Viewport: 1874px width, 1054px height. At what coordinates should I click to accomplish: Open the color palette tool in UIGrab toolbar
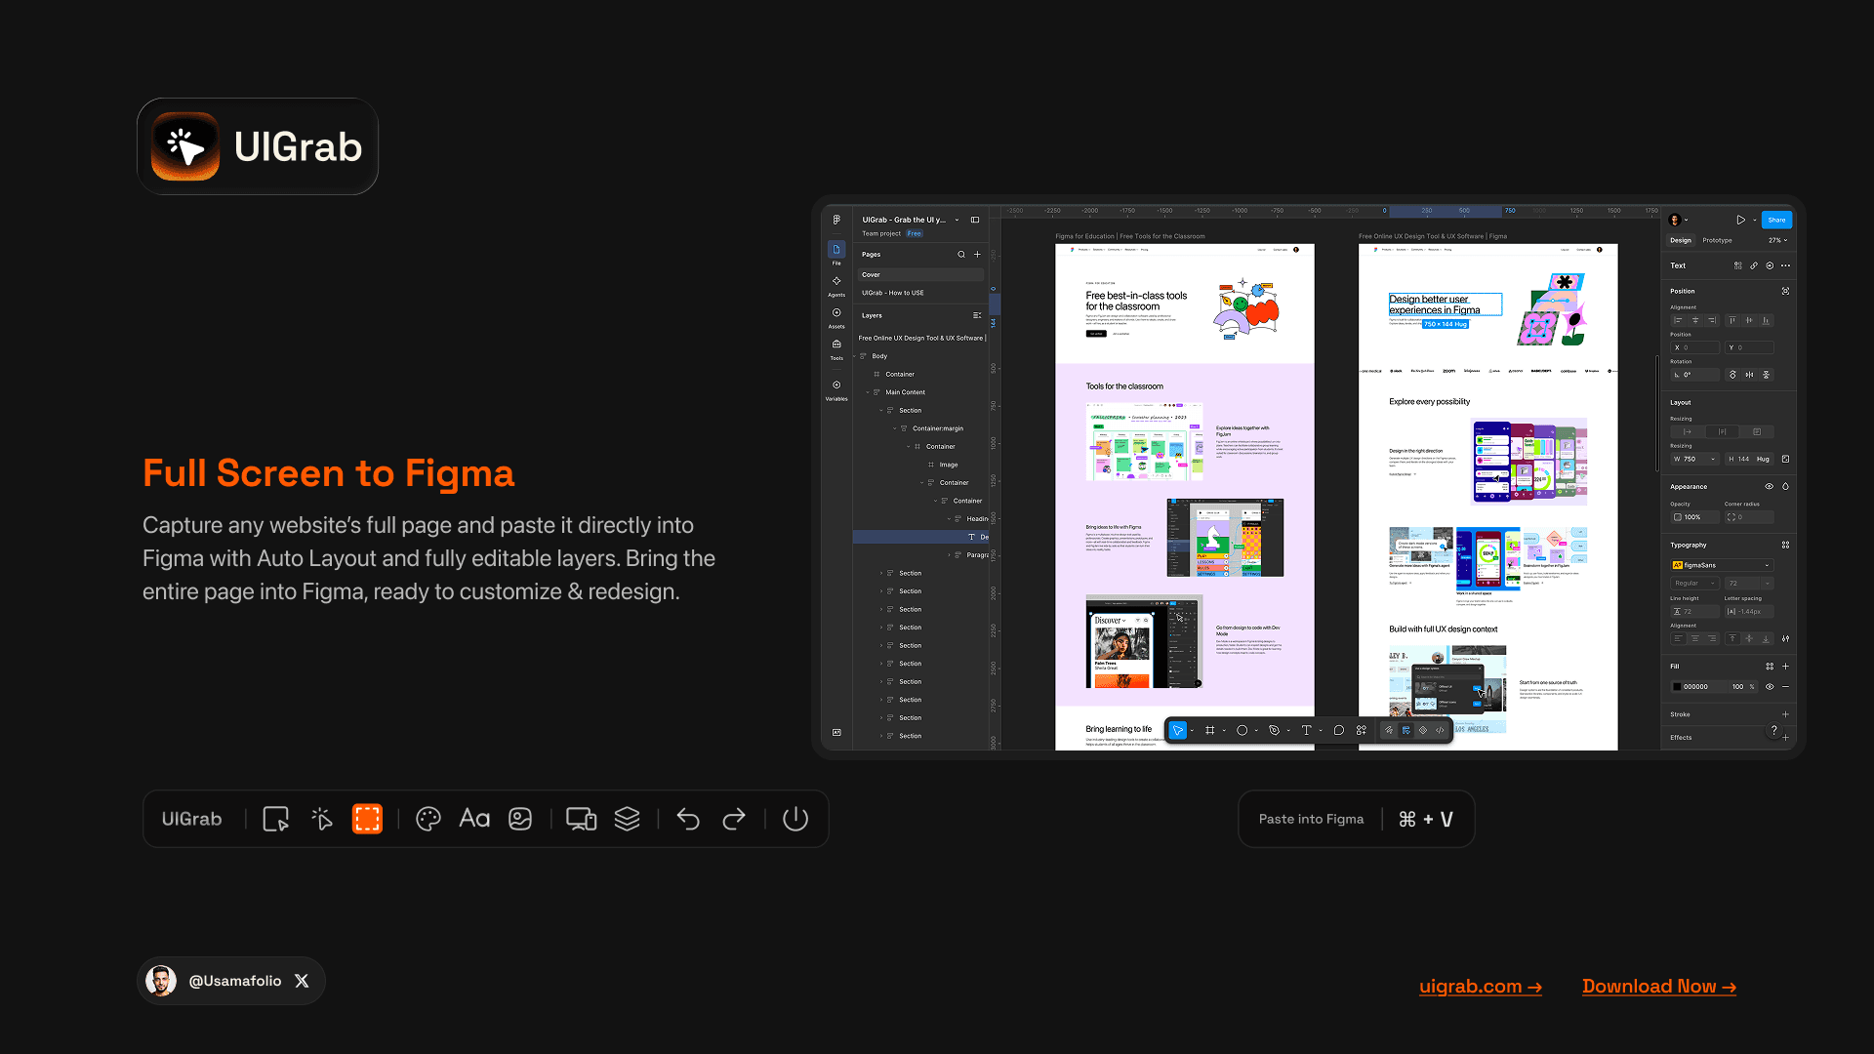click(x=428, y=819)
